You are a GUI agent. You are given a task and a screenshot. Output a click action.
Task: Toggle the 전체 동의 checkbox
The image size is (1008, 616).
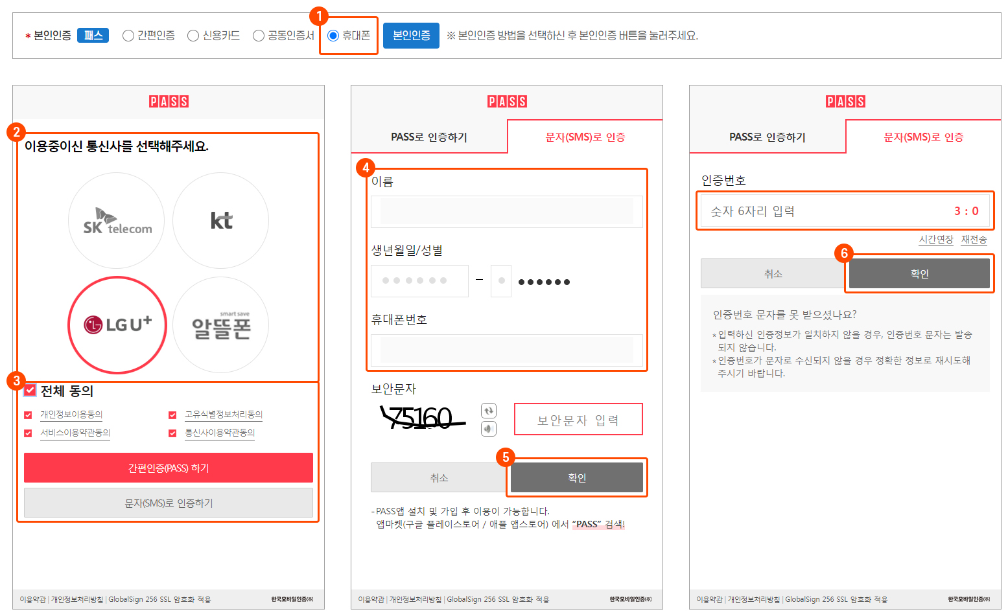click(30, 391)
